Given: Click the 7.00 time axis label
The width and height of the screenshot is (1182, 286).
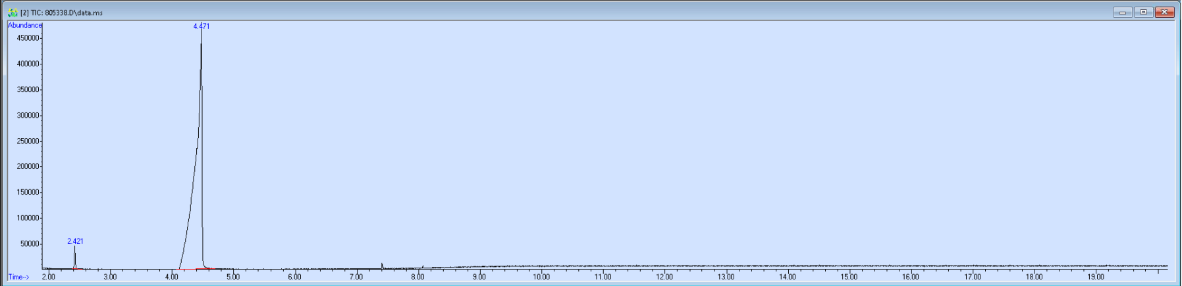Looking at the screenshot, I should click(356, 277).
